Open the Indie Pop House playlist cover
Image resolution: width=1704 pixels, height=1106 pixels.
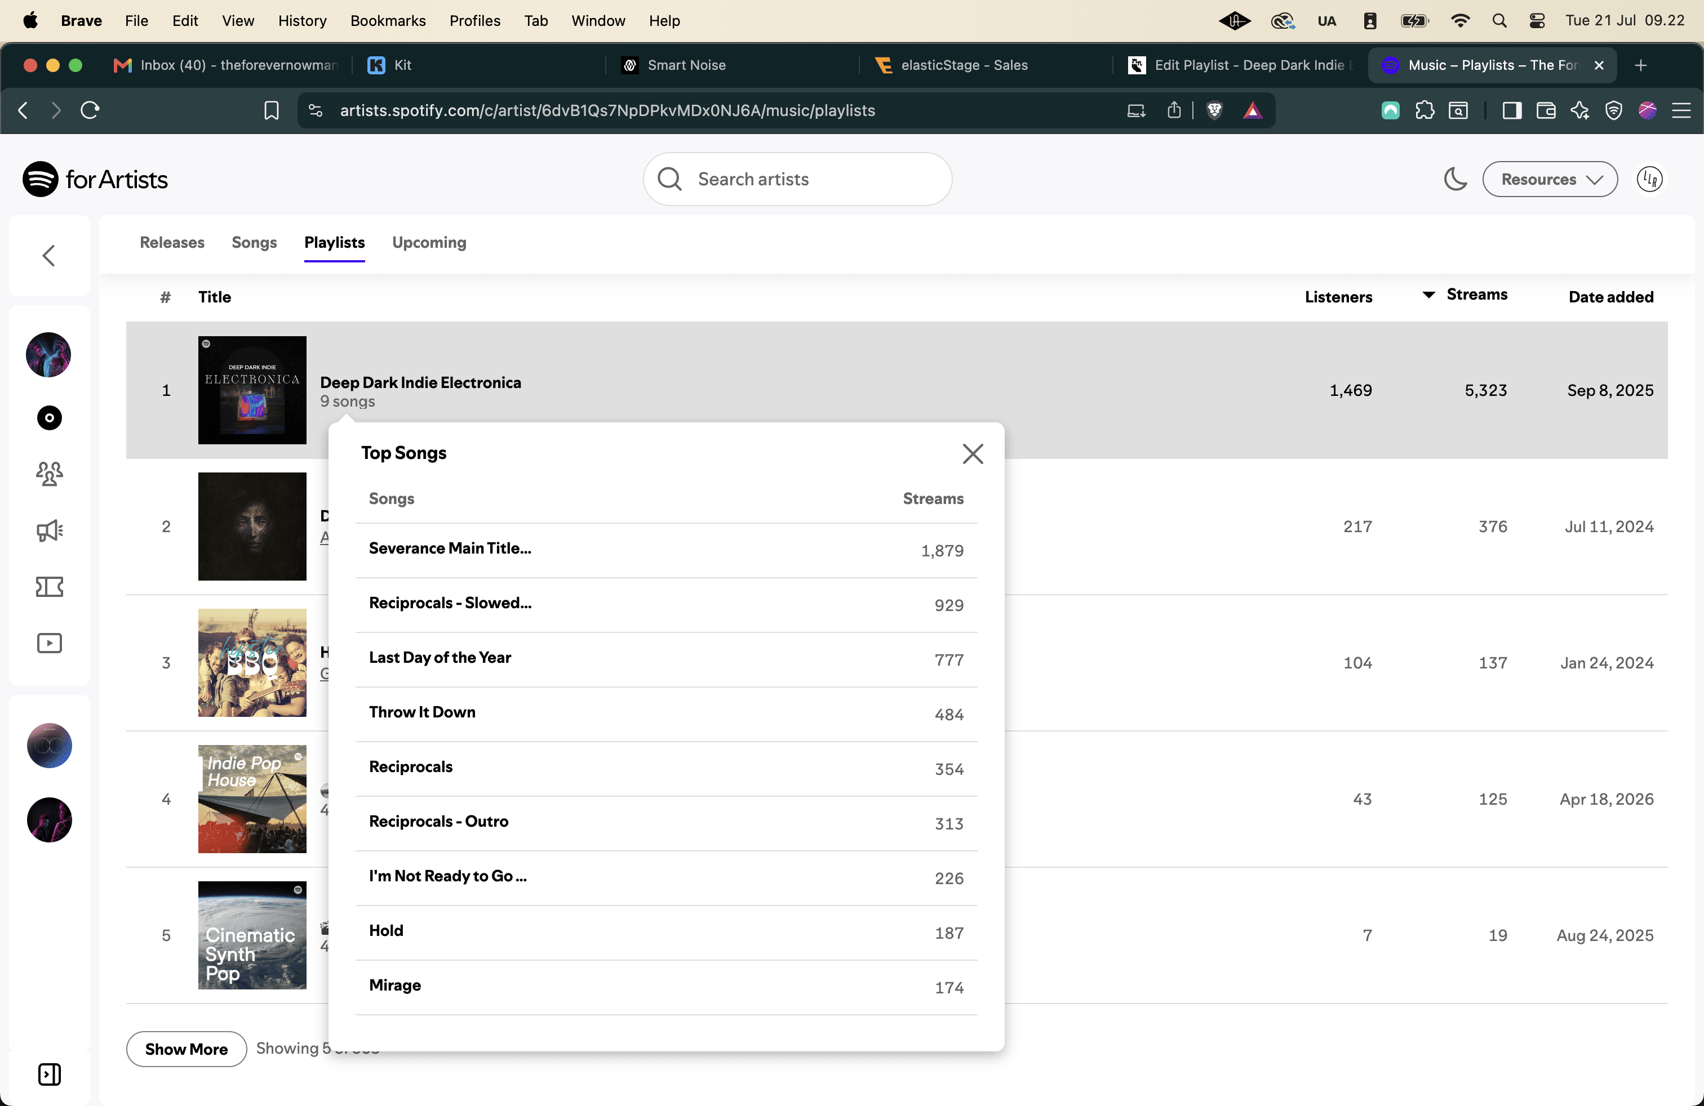(252, 799)
